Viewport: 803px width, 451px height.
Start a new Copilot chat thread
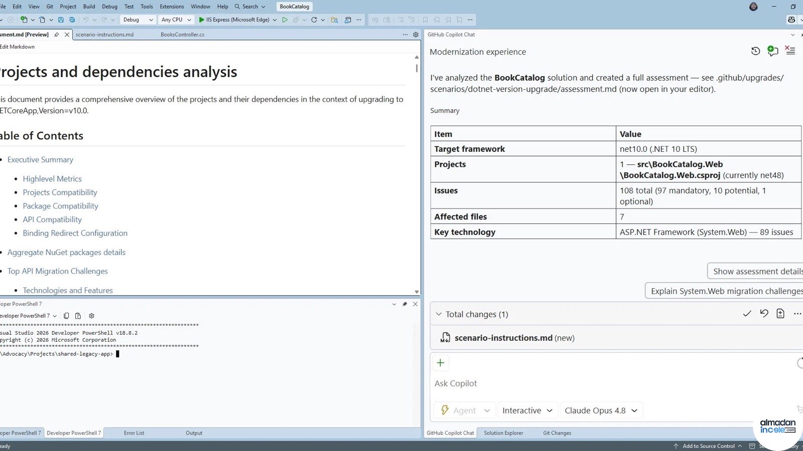[x=773, y=51]
